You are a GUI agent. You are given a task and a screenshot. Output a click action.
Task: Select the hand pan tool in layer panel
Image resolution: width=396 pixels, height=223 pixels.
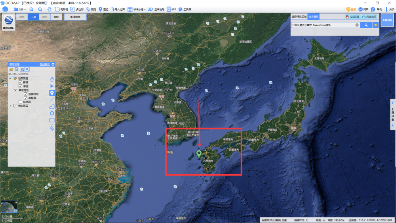tap(52, 79)
